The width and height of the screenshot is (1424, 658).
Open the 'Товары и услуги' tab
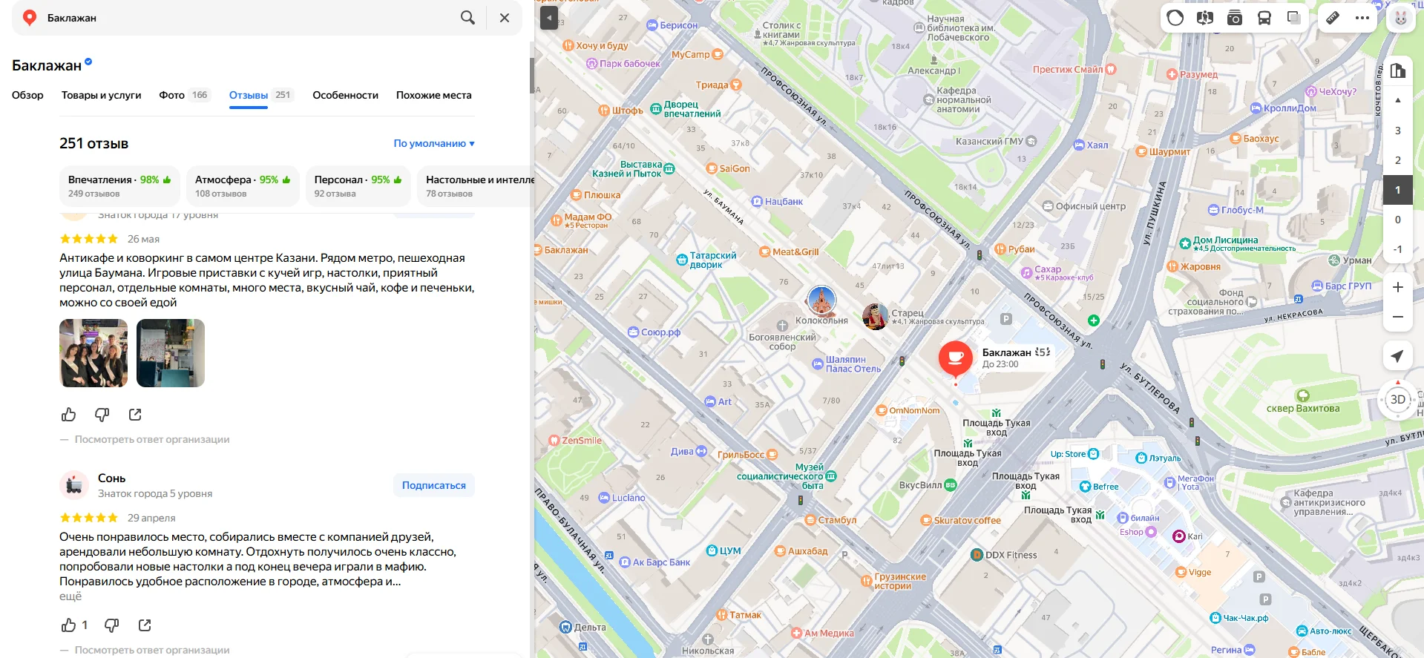pyautogui.click(x=101, y=95)
